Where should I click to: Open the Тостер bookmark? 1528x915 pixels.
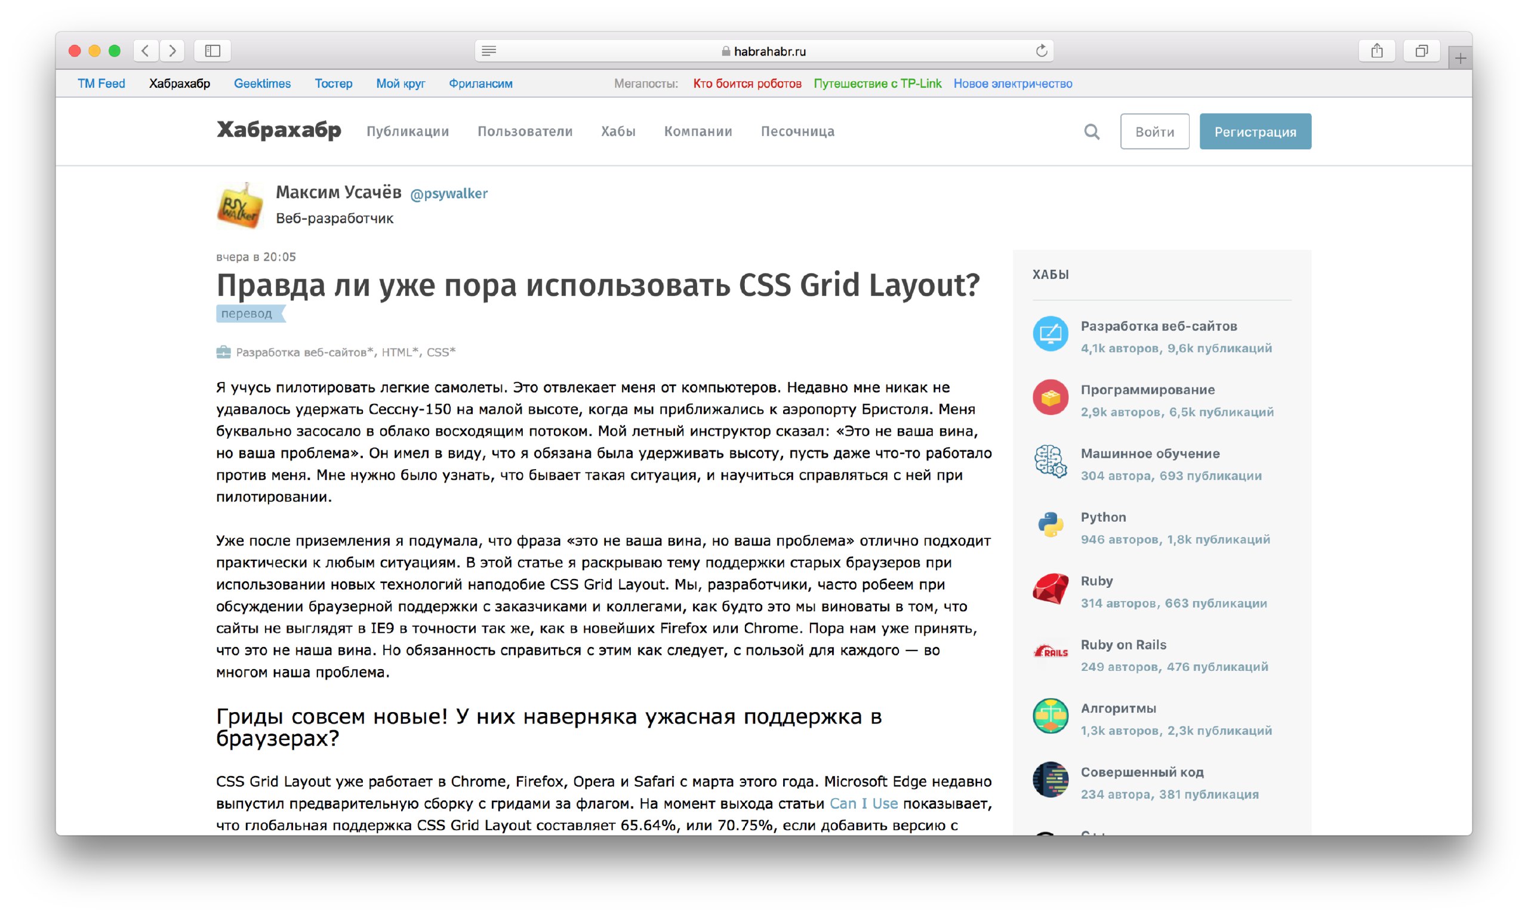coord(334,83)
